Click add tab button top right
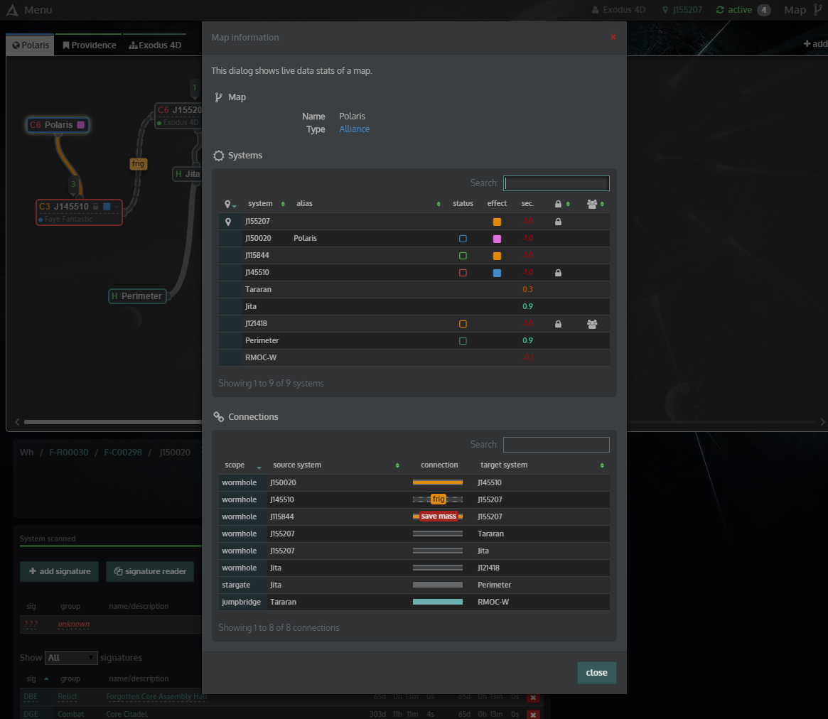 815,44
